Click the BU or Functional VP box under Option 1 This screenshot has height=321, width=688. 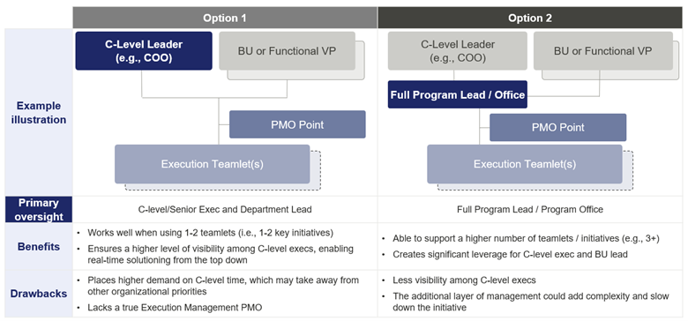287,51
